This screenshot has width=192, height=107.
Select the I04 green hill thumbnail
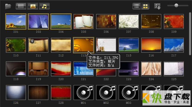pyautogui.click(x=61, y=22)
